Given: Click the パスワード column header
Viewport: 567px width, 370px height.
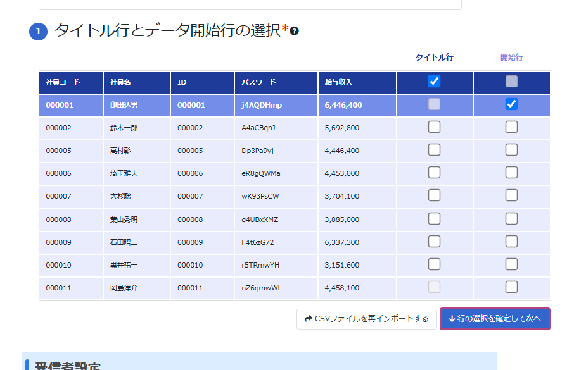Looking at the screenshot, I should pos(258,82).
